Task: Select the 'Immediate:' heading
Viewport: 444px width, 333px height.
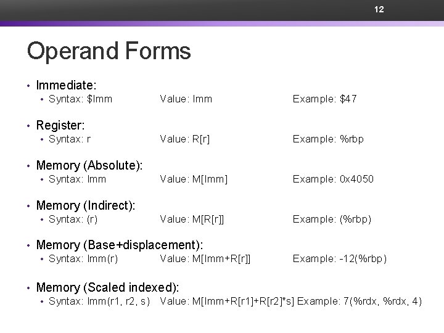Action: click(66, 85)
